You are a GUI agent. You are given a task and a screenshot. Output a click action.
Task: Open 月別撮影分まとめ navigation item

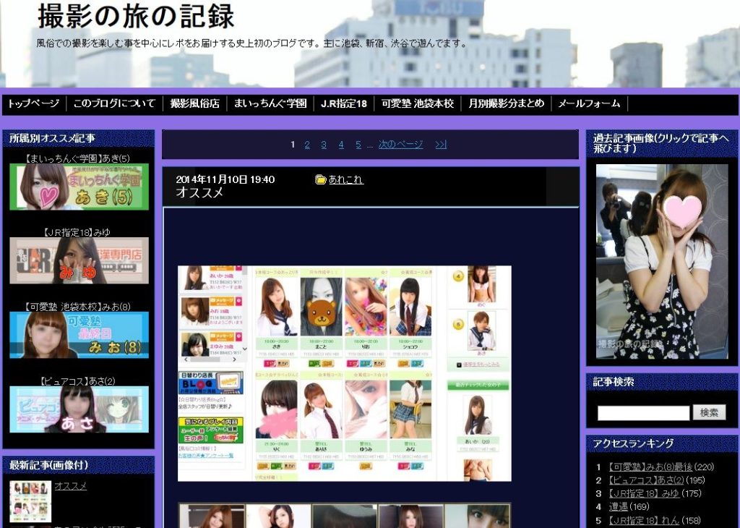coord(506,103)
